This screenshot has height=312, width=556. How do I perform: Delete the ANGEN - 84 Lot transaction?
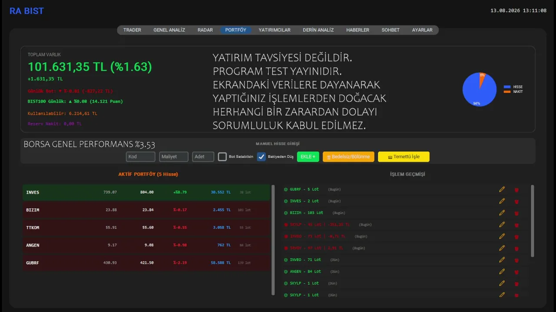click(516, 272)
